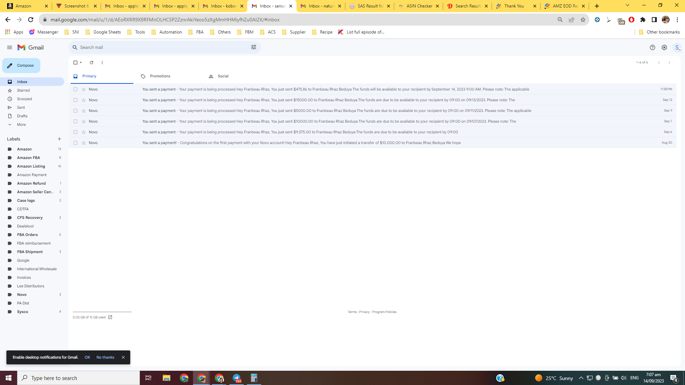The image size is (685, 385).
Task: Click the Chrome address bar URL
Action: [x=165, y=20]
